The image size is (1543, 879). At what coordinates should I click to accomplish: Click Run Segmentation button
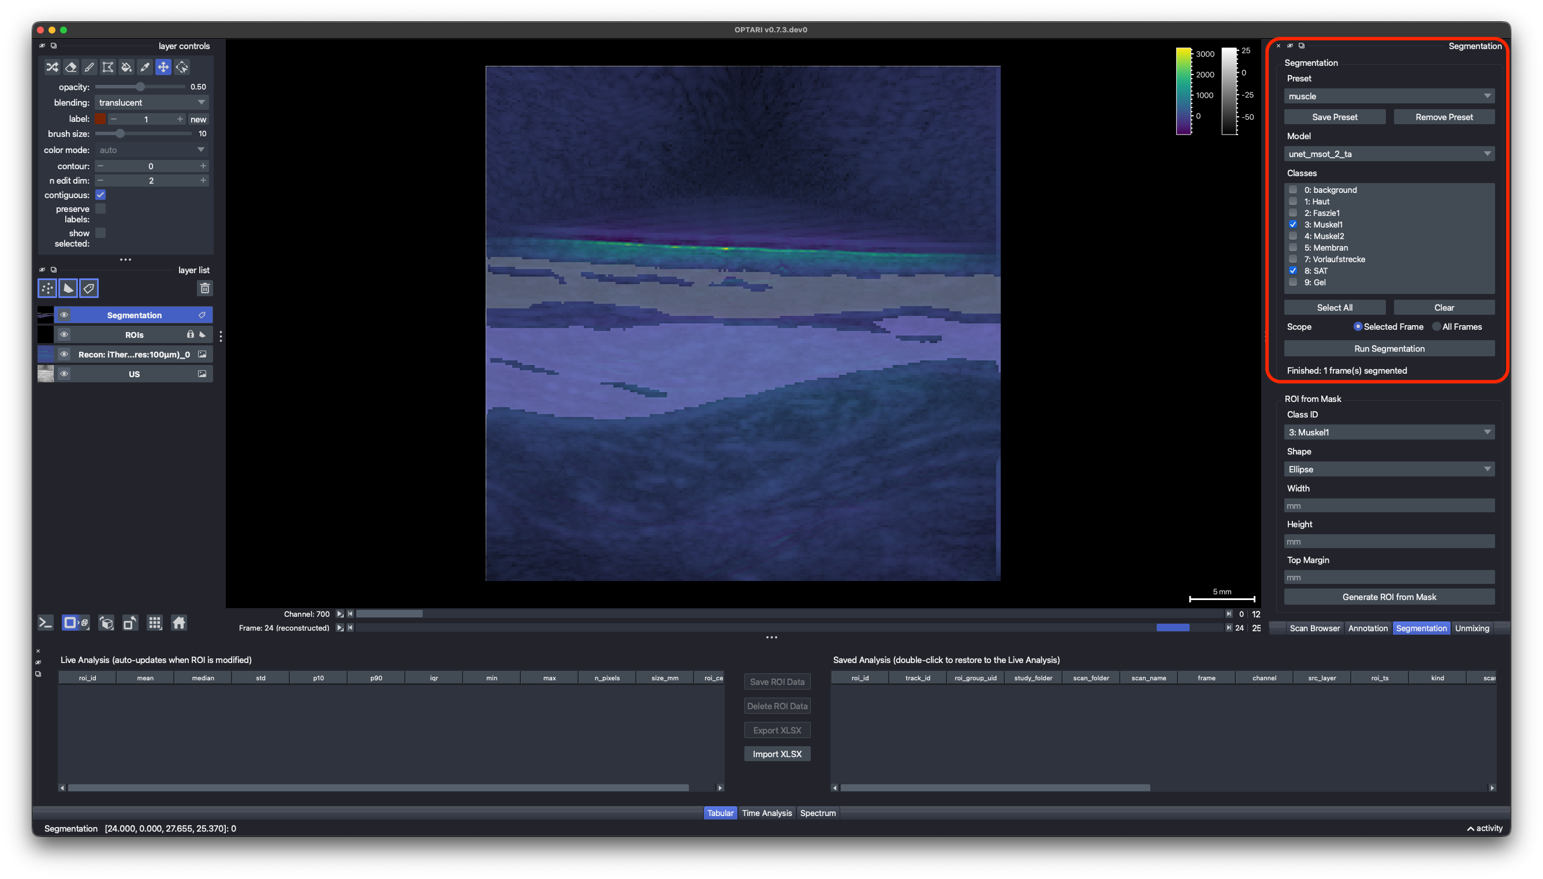pyautogui.click(x=1389, y=349)
